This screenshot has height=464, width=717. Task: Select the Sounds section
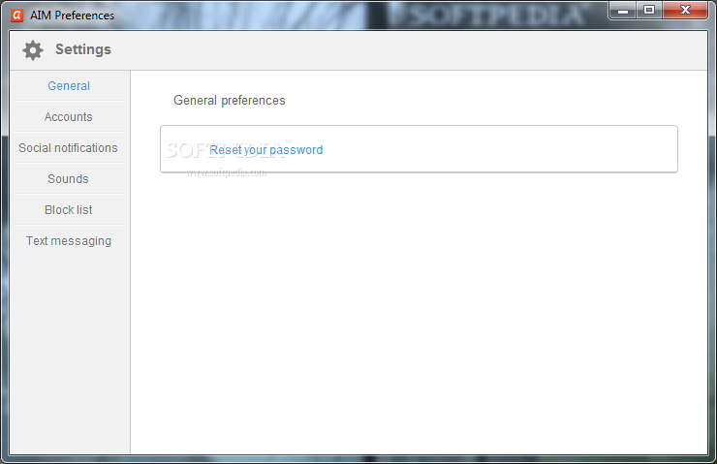point(68,179)
